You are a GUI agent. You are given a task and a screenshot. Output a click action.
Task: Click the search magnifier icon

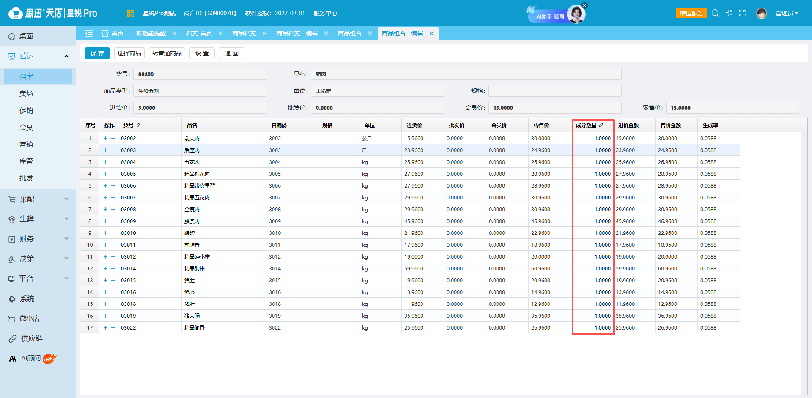(x=715, y=13)
